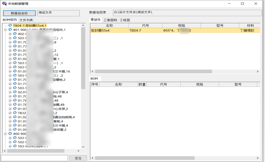The image size is (266, 162).
Task: Switch to the 文件列表 tab
Action: click(x=26, y=20)
